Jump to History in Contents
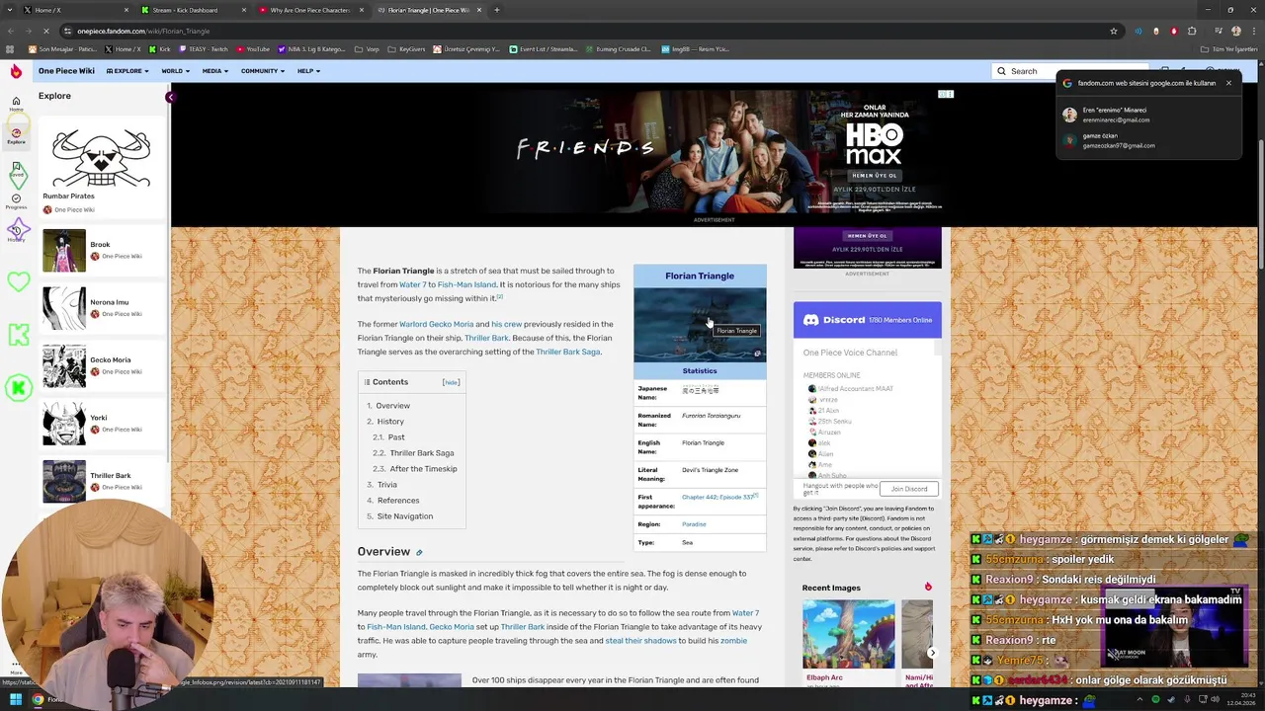1265x711 pixels. point(390,422)
